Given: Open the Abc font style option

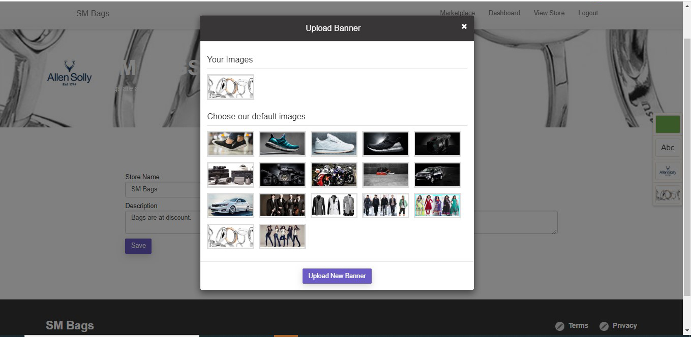Looking at the screenshot, I should 667,148.
